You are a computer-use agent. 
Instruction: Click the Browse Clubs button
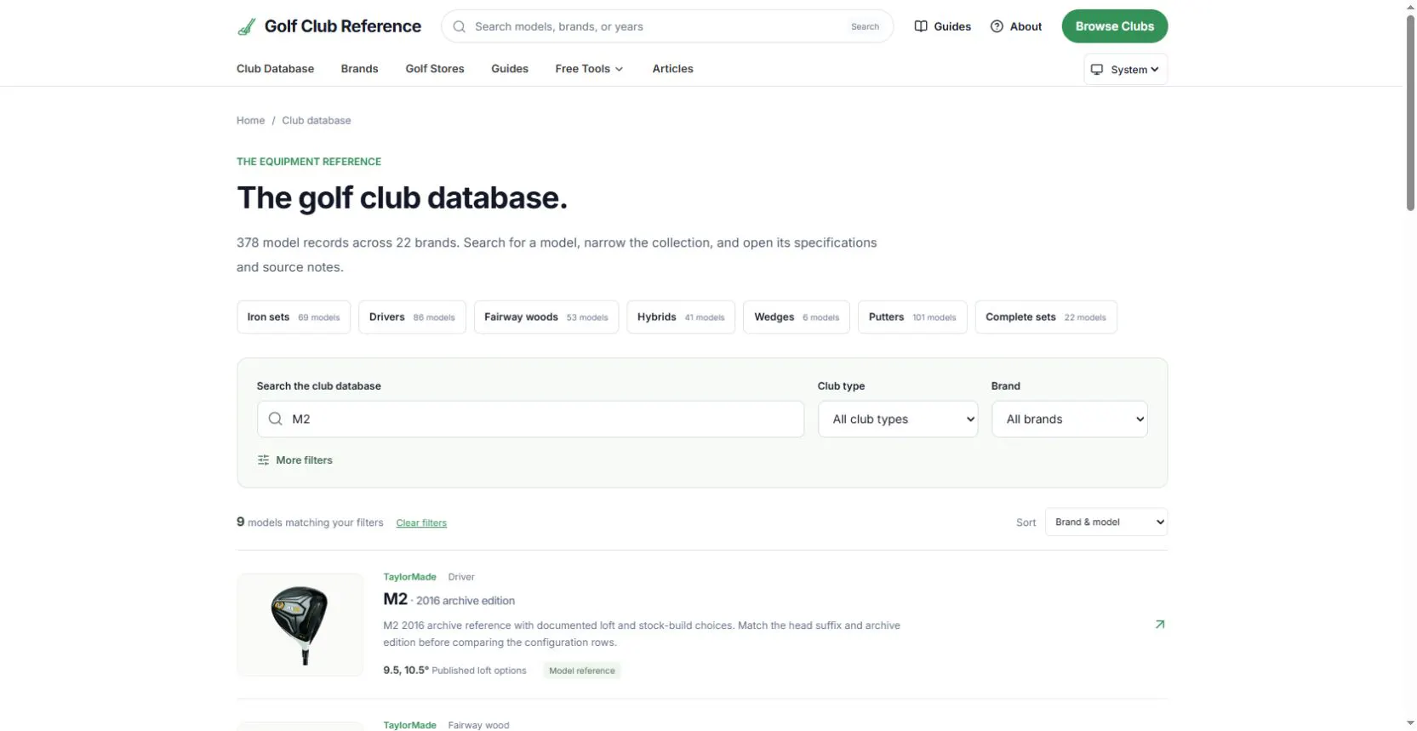click(1114, 26)
